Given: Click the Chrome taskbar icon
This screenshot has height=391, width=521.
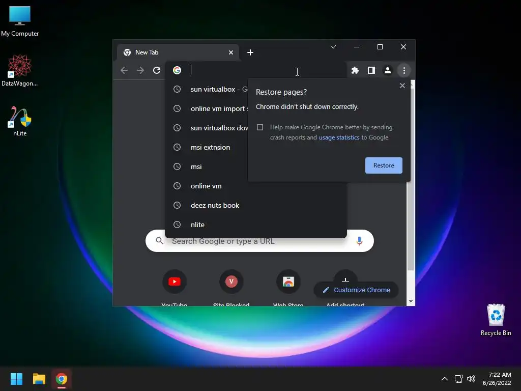Looking at the screenshot, I should tap(62, 379).
